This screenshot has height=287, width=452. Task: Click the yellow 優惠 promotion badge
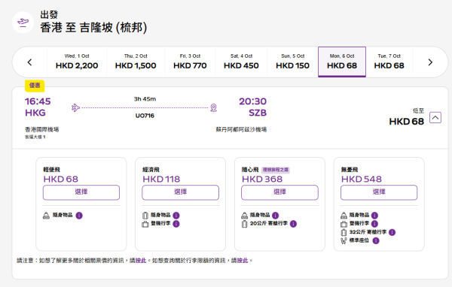pos(35,86)
